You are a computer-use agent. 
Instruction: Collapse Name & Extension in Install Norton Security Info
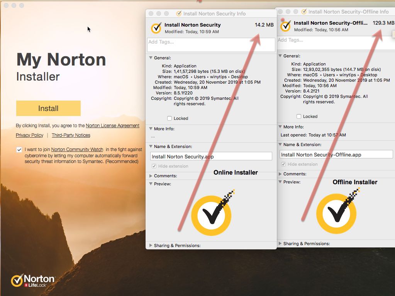point(151,146)
